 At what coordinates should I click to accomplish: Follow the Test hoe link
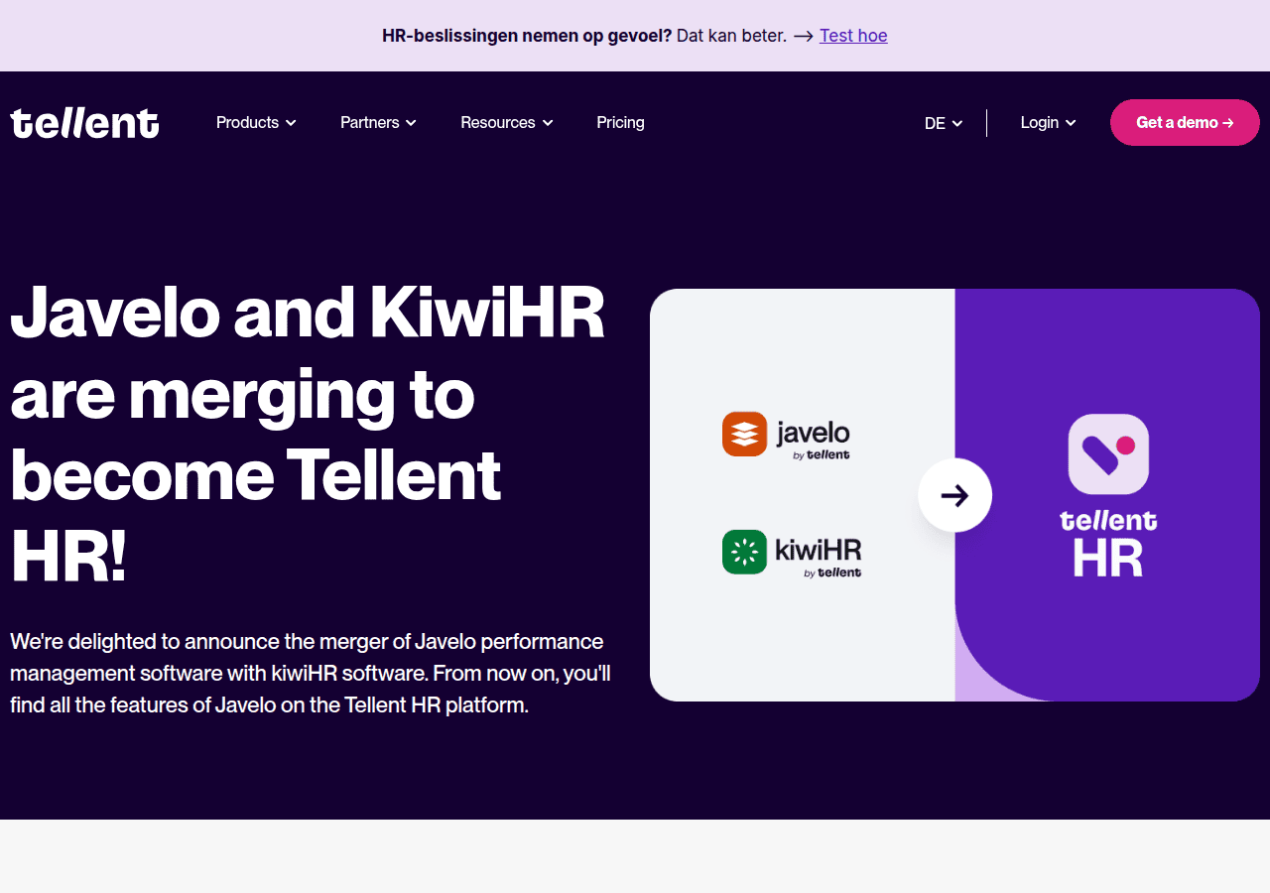coord(853,36)
